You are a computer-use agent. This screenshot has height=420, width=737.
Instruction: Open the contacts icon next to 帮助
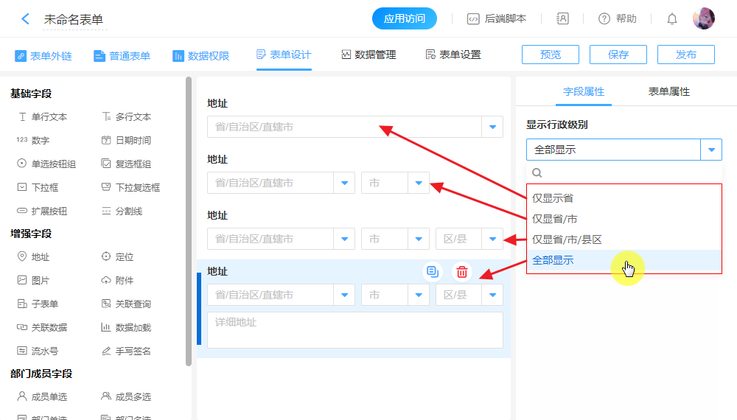(x=562, y=19)
